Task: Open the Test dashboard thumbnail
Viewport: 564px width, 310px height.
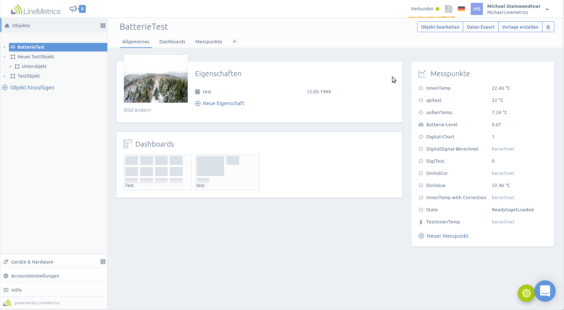Action: click(157, 172)
